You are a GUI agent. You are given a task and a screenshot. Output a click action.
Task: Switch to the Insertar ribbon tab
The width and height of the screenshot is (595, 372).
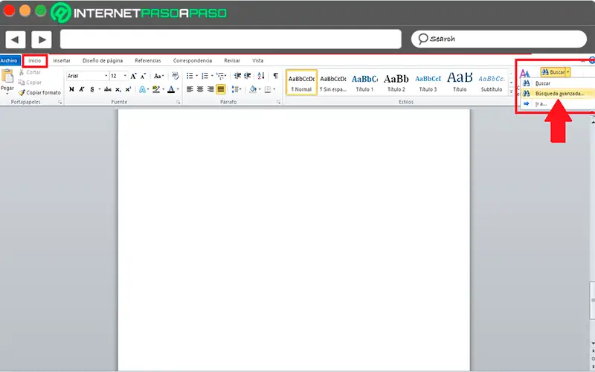62,60
